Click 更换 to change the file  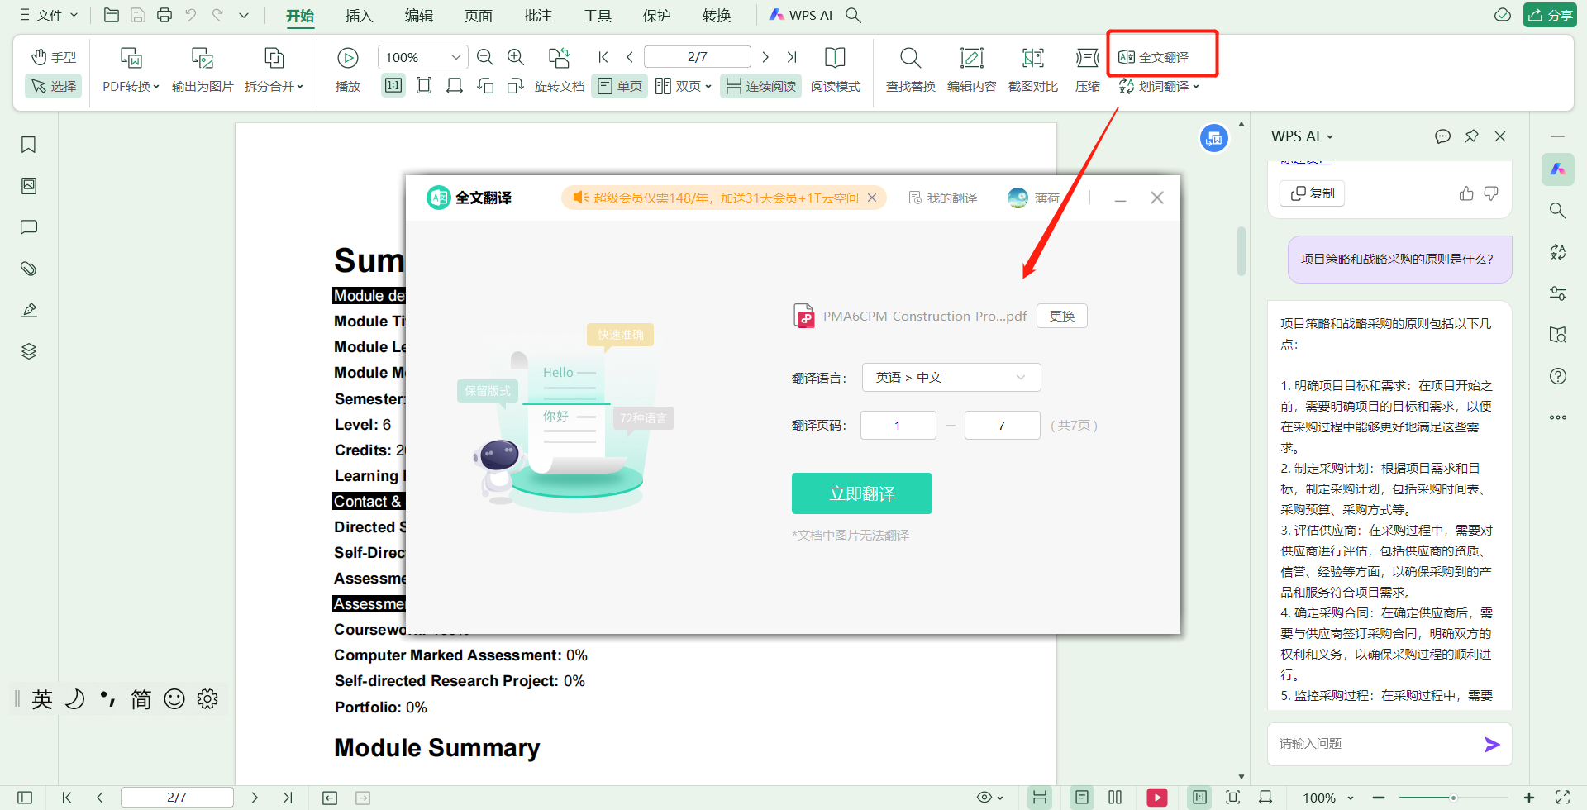(x=1062, y=316)
